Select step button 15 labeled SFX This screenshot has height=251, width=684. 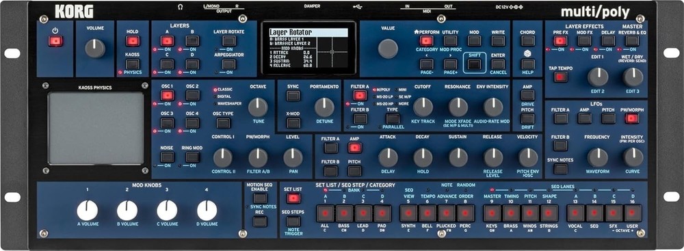tap(614, 213)
